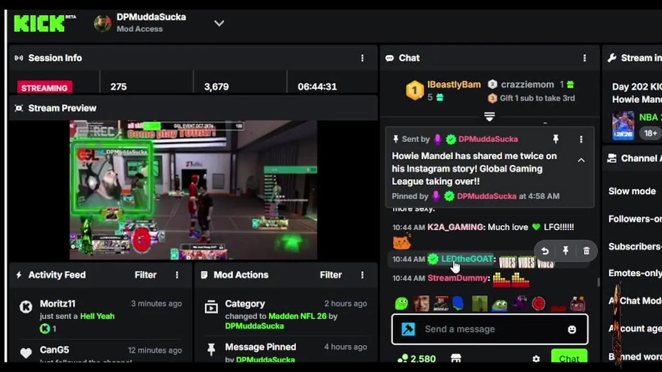Image resolution: width=662 pixels, height=372 pixels.
Task: Pin LEDtheGOAT's message
Action: 565,251
